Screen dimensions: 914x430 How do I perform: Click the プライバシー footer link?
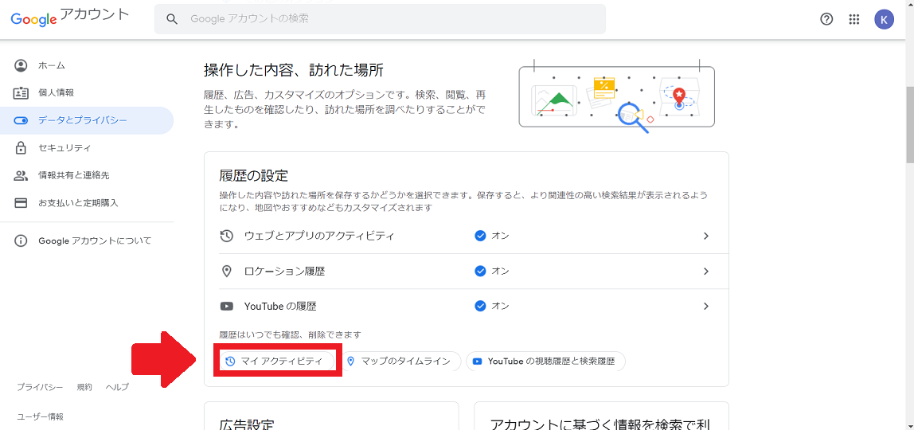[40, 387]
